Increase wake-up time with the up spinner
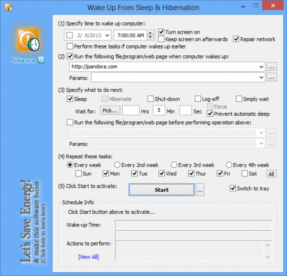Screen dimensions: 287x276 [150, 33]
